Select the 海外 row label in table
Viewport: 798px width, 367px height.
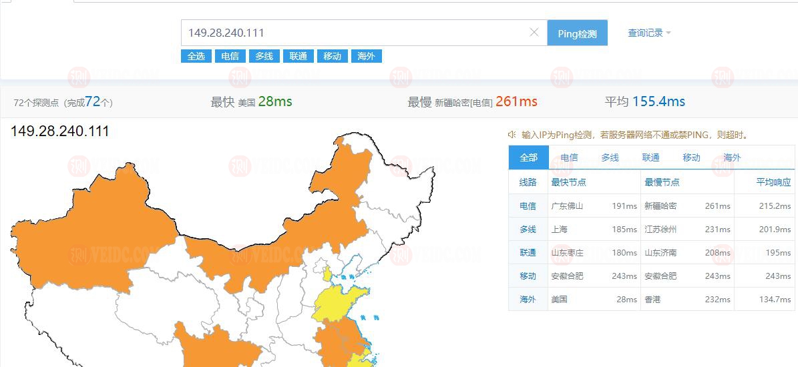(x=528, y=300)
